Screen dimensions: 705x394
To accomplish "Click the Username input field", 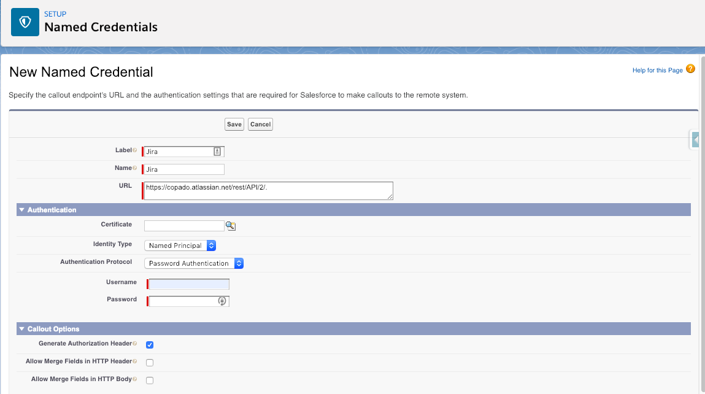I will [x=189, y=284].
